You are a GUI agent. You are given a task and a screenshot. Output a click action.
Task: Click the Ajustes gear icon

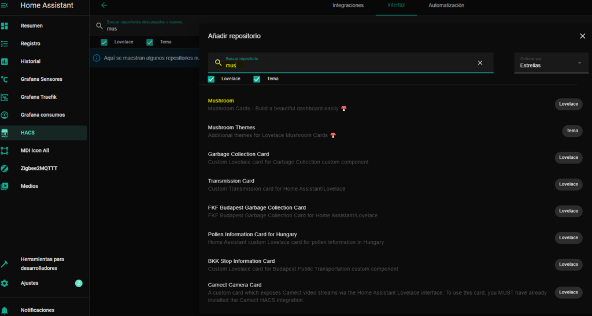click(x=5, y=283)
